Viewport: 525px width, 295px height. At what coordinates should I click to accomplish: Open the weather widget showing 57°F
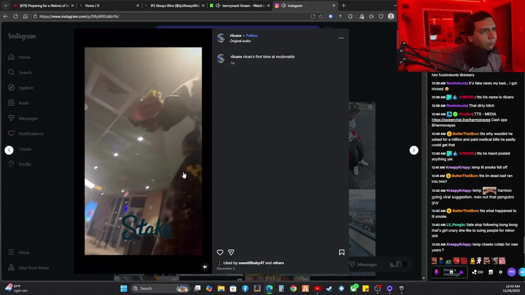[16, 288]
